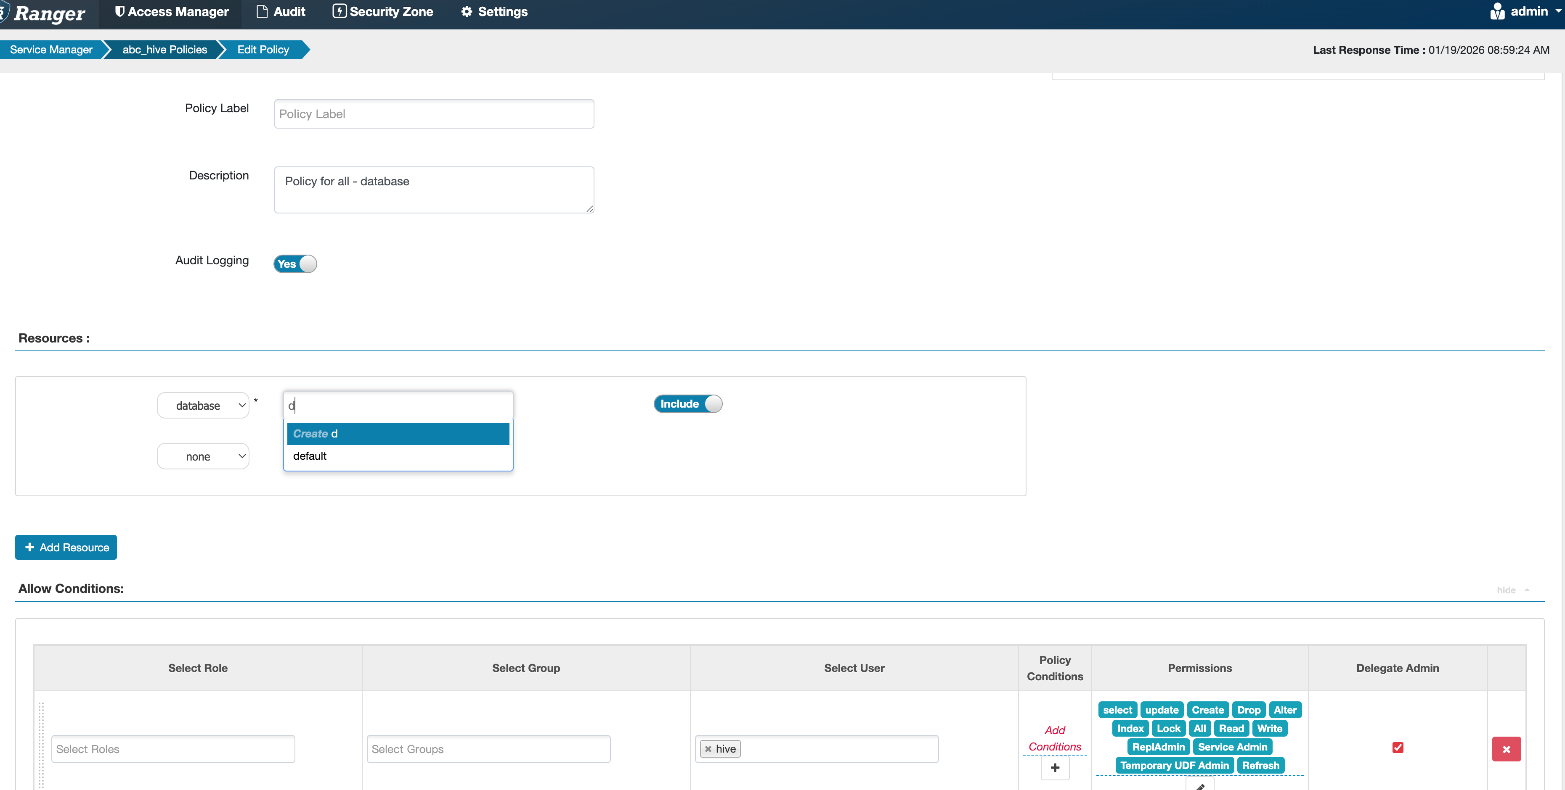The width and height of the screenshot is (1565, 790).
Task: Click the plus icon under Add Conditions
Action: 1055,768
